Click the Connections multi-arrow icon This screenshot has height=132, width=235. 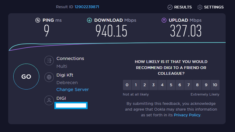pos(49,61)
